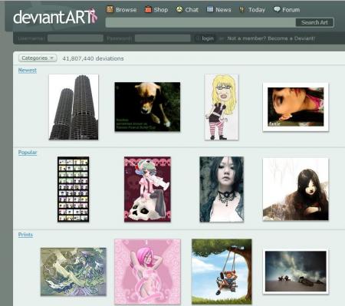Click the News icon
Screen dimensions: 345x306
tap(210, 9)
